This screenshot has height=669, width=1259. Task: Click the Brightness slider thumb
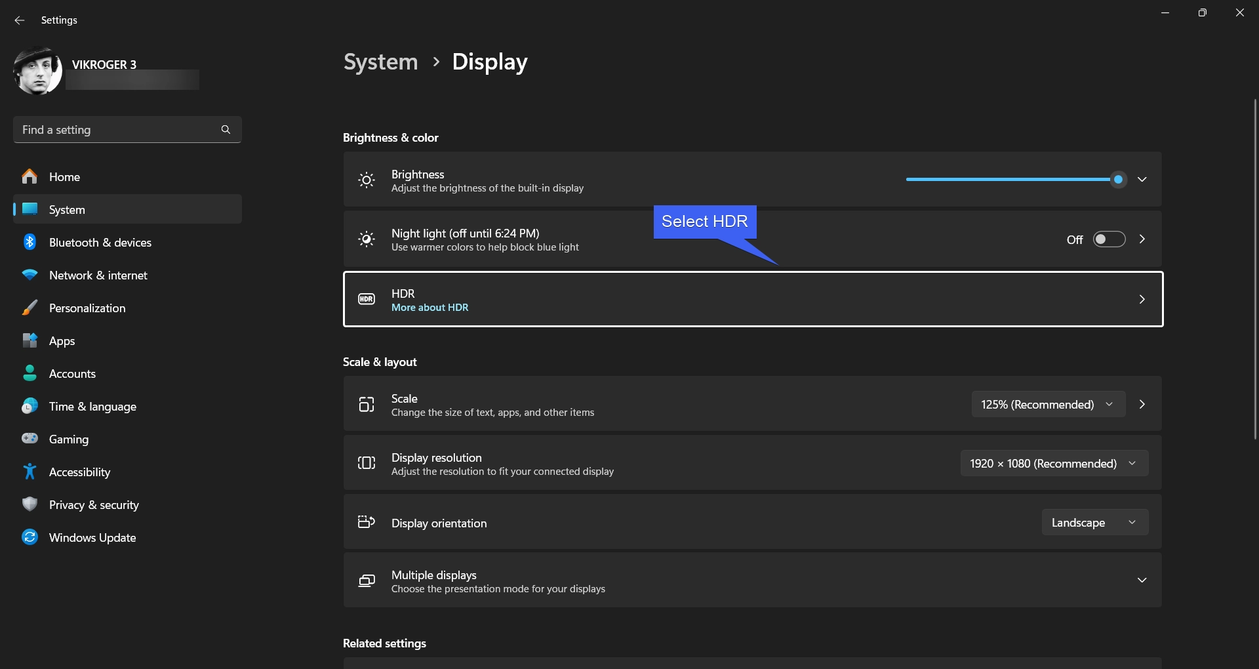(x=1118, y=180)
